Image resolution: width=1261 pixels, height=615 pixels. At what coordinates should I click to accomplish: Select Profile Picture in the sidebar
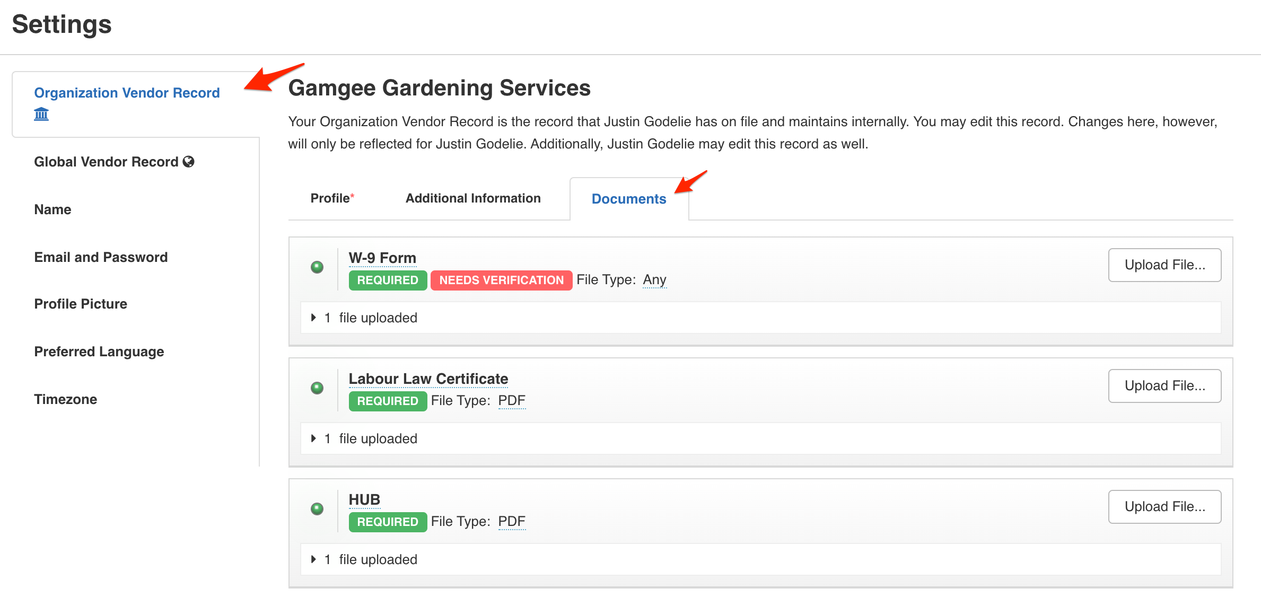tap(81, 304)
